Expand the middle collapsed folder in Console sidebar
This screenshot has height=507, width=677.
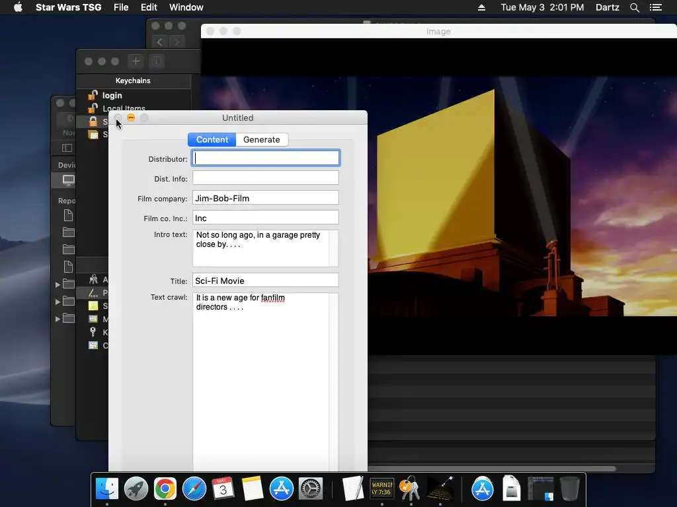[x=58, y=302]
